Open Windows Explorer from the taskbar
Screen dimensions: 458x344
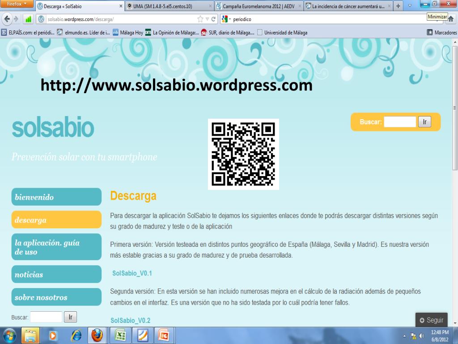[x=30, y=335]
